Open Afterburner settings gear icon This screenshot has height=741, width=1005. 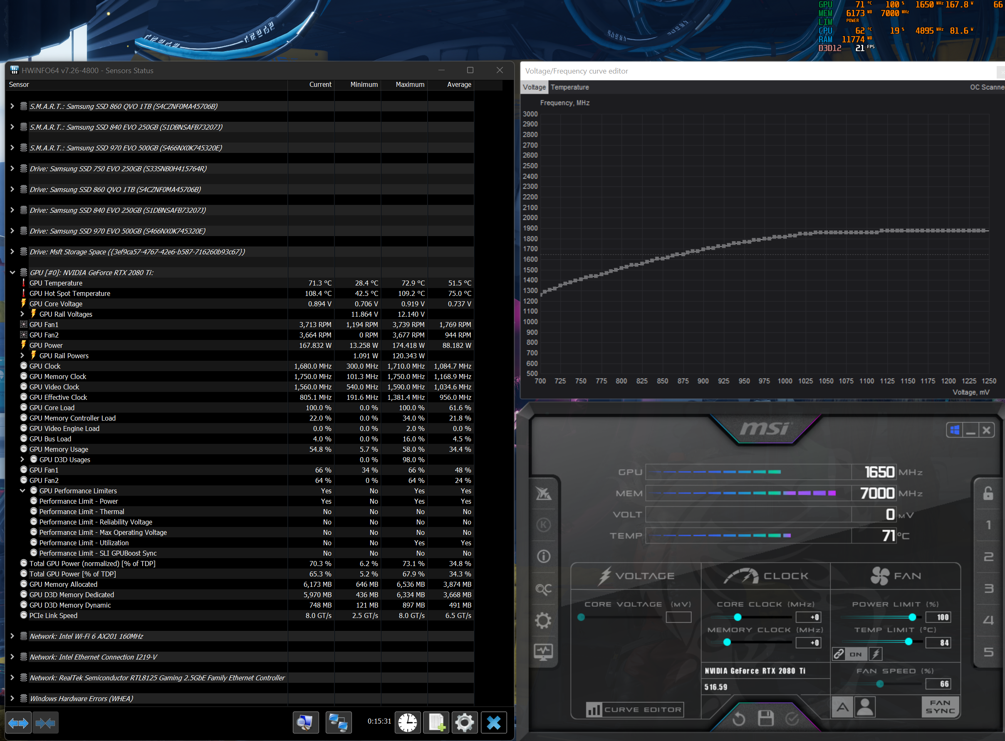tap(543, 621)
